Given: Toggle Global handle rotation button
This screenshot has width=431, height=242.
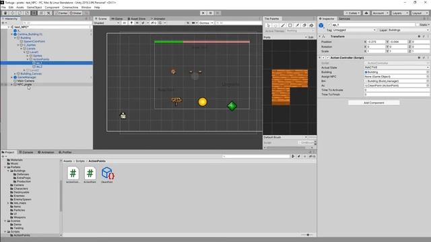Looking at the screenshot, I should coord(75,13).
